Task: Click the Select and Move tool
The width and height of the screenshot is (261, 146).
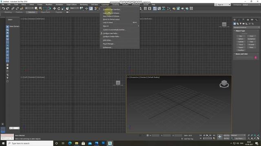Action: click(54, 9)
